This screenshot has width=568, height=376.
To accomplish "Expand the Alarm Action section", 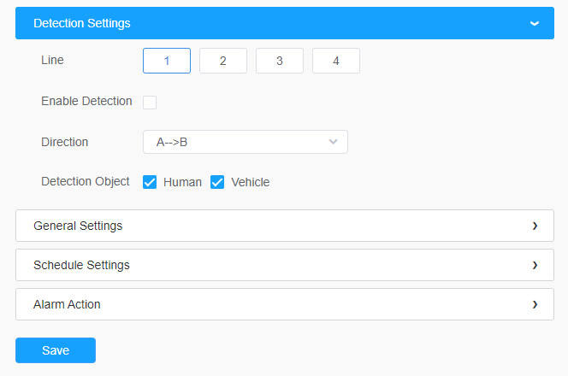I will pyautogui.click(x=285, y=304).
